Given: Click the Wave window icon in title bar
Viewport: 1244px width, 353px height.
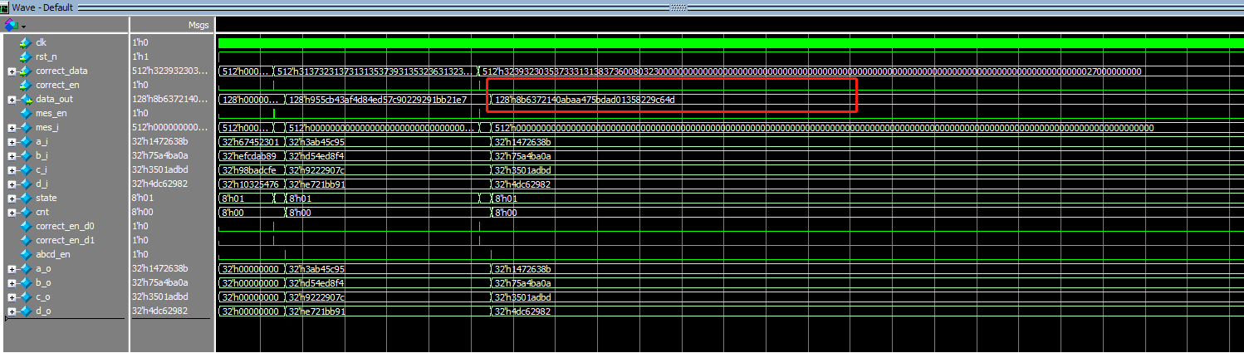Looking at the screenshot, I should (5, 7).
